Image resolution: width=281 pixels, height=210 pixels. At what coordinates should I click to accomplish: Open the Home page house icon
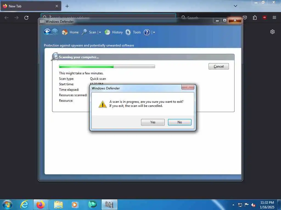pyautogui.click(x=65, y=32)
